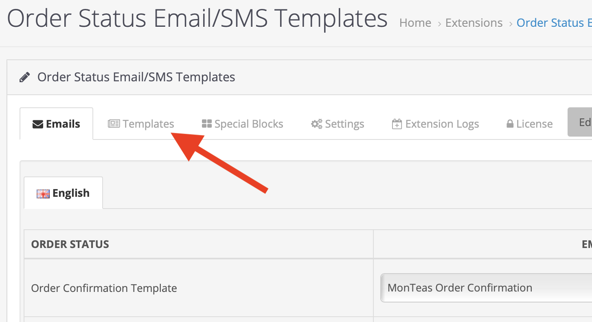The width and height of the screenshot is (592, 322).
Task: Open the Extensions breadcrumb link
Action: 474,23
